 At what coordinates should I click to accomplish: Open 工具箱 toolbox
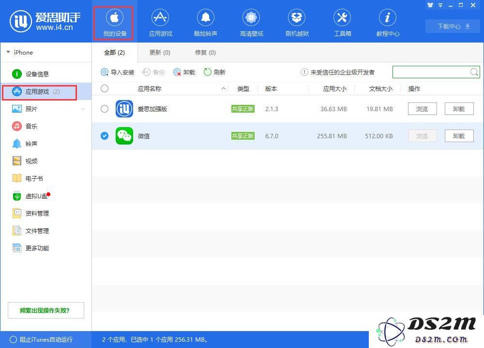click(342, 23)
